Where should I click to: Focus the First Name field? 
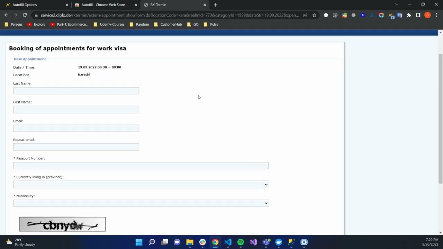(76, 110)
